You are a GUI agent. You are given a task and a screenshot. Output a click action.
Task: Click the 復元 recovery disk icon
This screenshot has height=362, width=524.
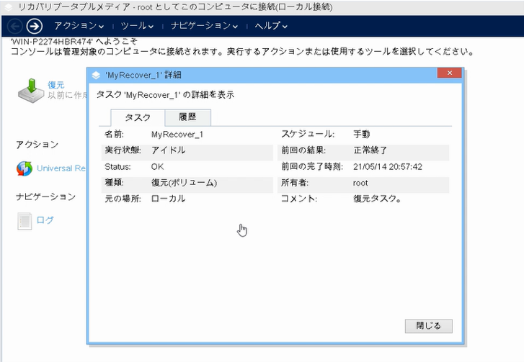pos(31,90)
